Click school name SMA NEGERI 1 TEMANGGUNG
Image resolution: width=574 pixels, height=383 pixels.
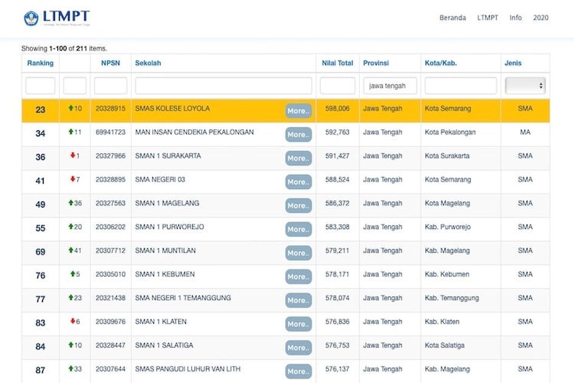[x=183, y=298]
